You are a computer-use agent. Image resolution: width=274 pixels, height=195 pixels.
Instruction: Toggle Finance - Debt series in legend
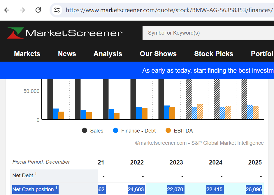(134, 131)
